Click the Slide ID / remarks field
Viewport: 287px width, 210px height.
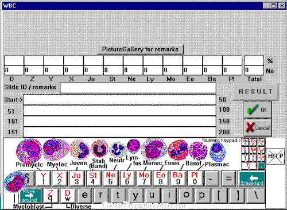pyautogui.click(x=138, y=88)
